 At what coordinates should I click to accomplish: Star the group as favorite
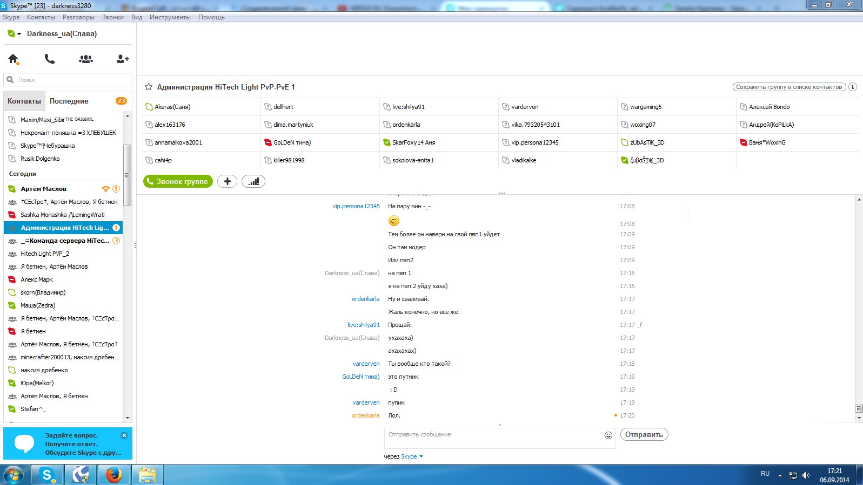pos(149,87)
